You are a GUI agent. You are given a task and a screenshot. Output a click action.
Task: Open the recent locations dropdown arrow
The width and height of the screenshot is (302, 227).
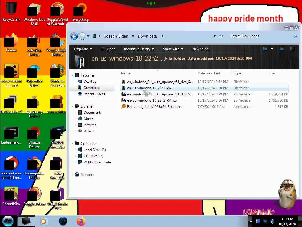pyautogui.click(x=88, y=36)
